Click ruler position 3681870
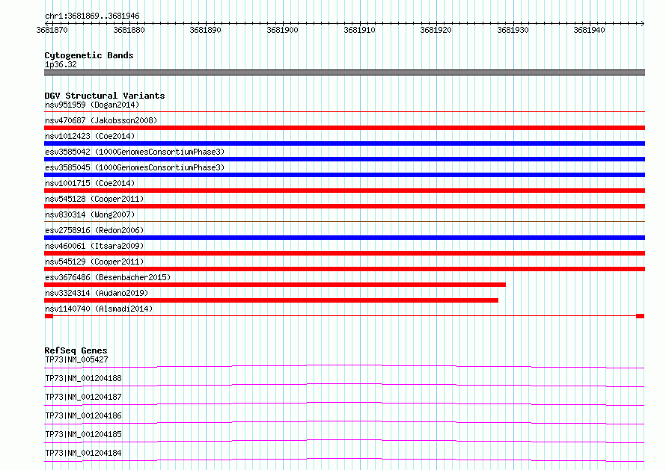This screenshot has height=470, width=666. (x=52, y=30)
